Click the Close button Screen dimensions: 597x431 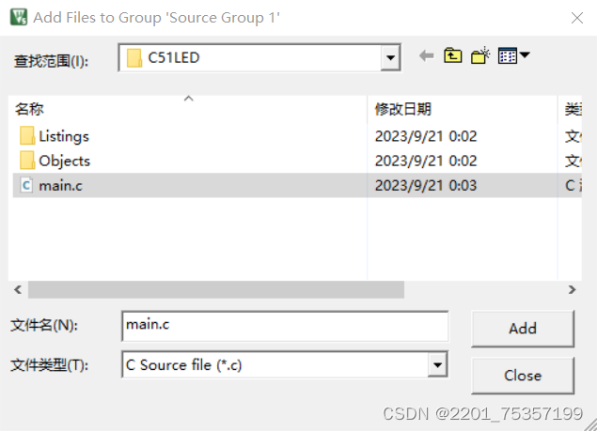(523, 376)
